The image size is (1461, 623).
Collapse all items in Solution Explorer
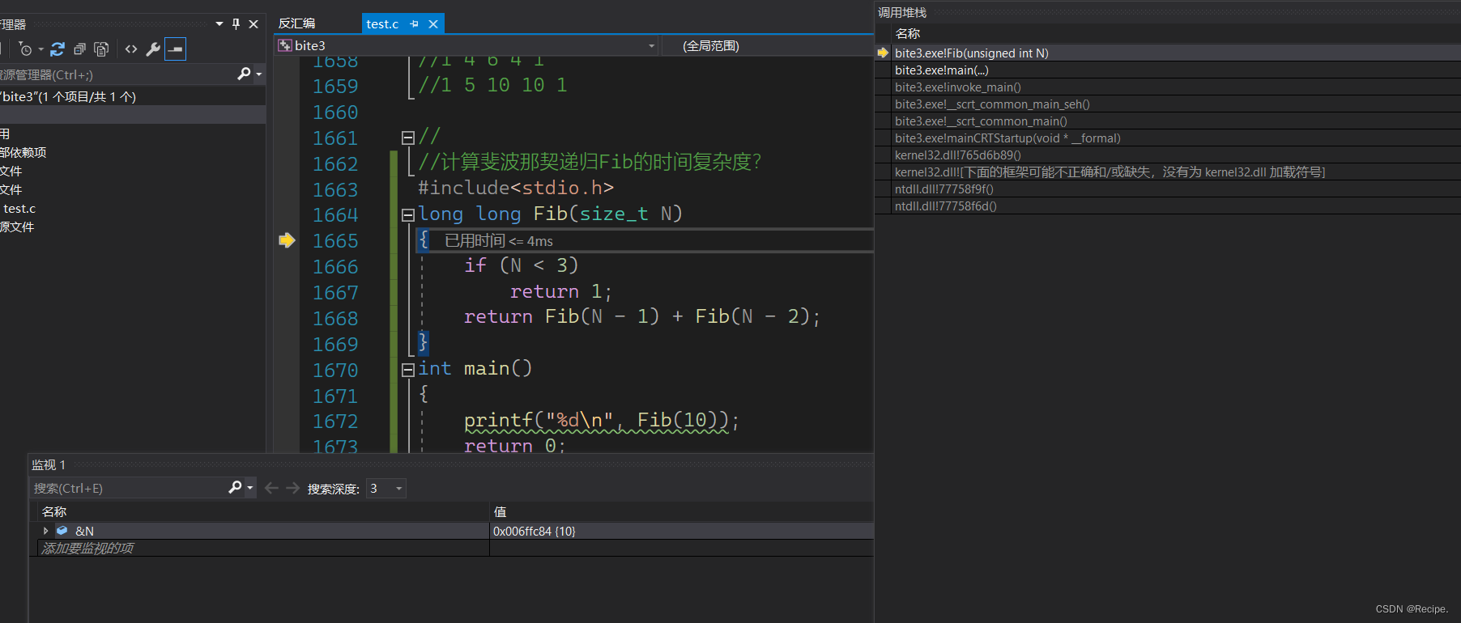[79, 49]
